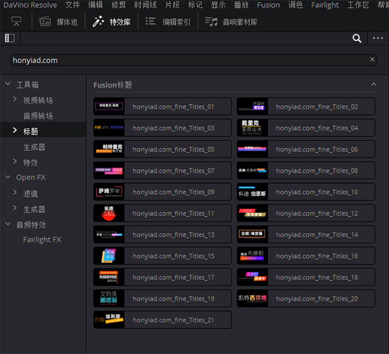
Task: Open the 播放 playback menu
Action: [241, 5]
